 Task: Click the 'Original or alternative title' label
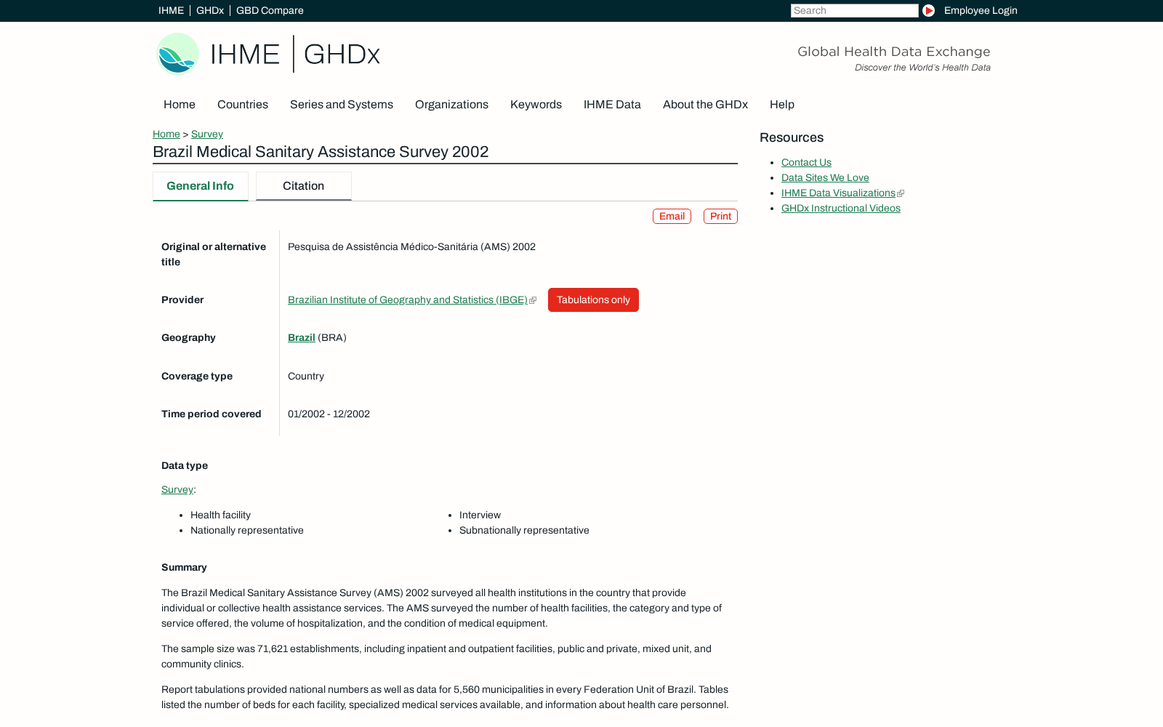click(214, 254)
